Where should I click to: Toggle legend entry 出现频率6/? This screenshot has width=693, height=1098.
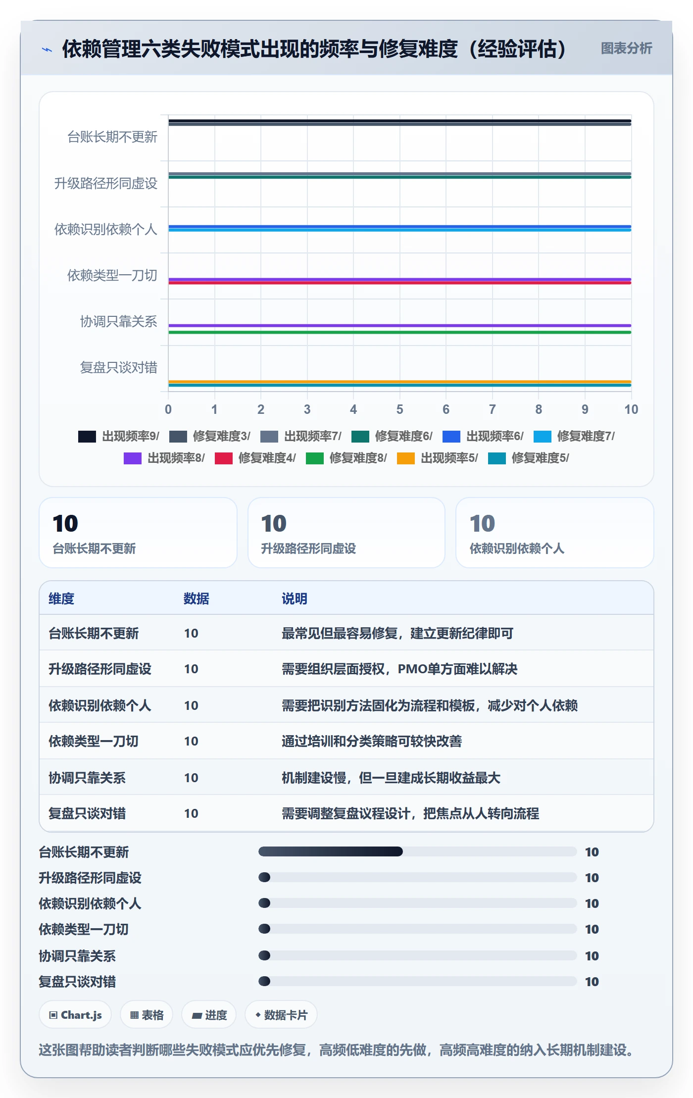[x=483, y=436]
